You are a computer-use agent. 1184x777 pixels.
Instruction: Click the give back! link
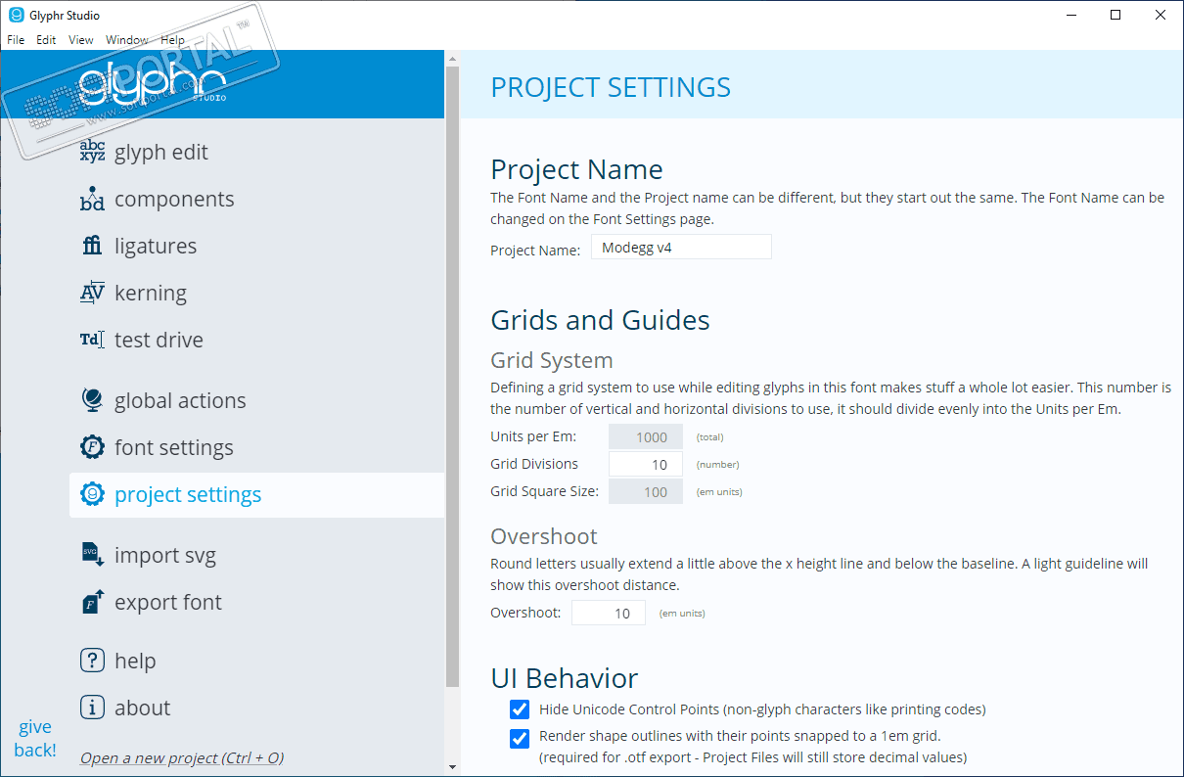point(35,739)
